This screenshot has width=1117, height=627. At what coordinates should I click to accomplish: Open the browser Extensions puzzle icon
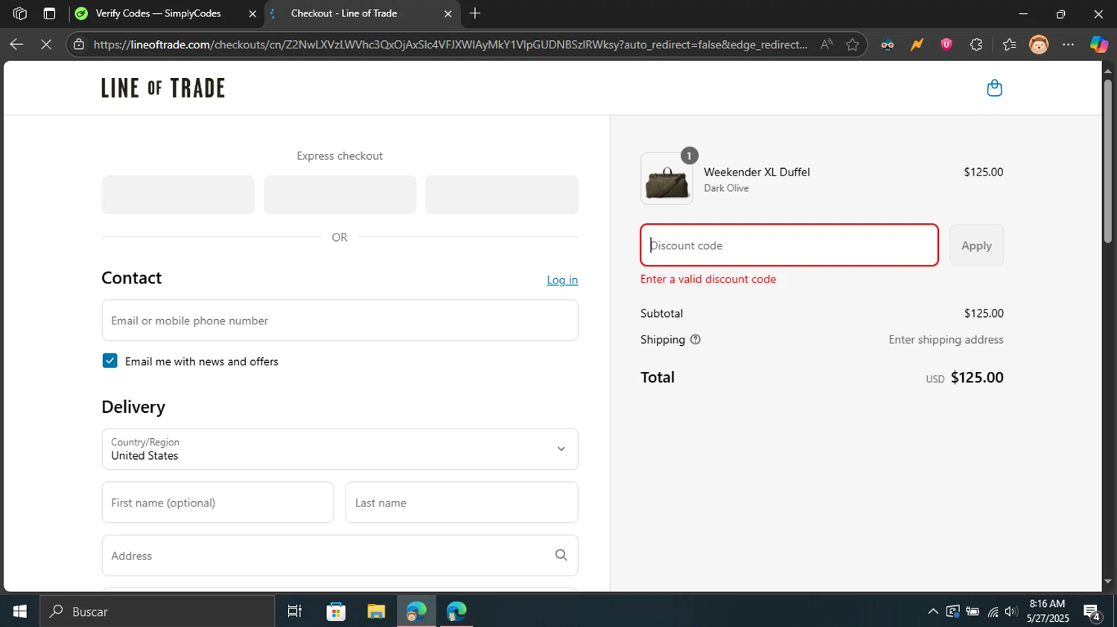[x=976, y=45]
